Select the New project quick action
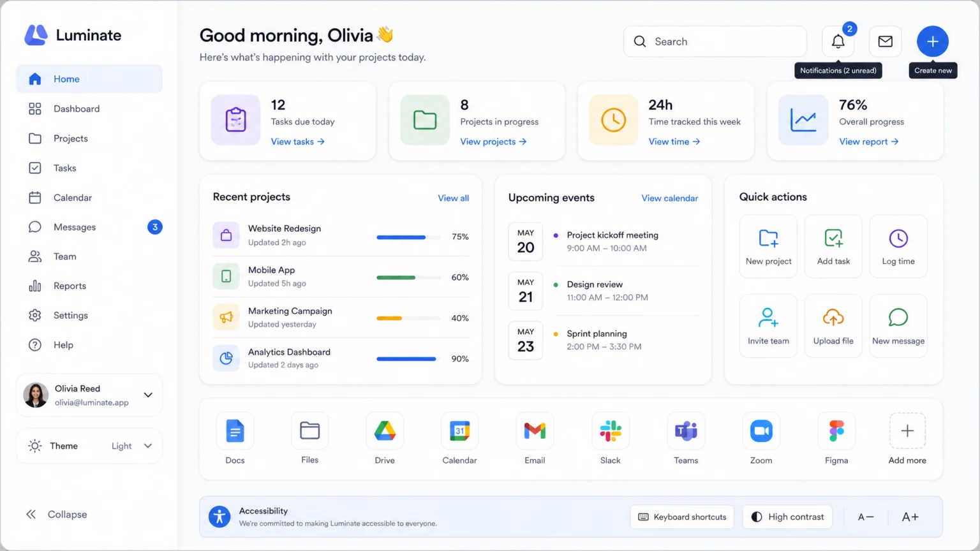This screenshot has width=980, height=551. [x=768, y=247]
